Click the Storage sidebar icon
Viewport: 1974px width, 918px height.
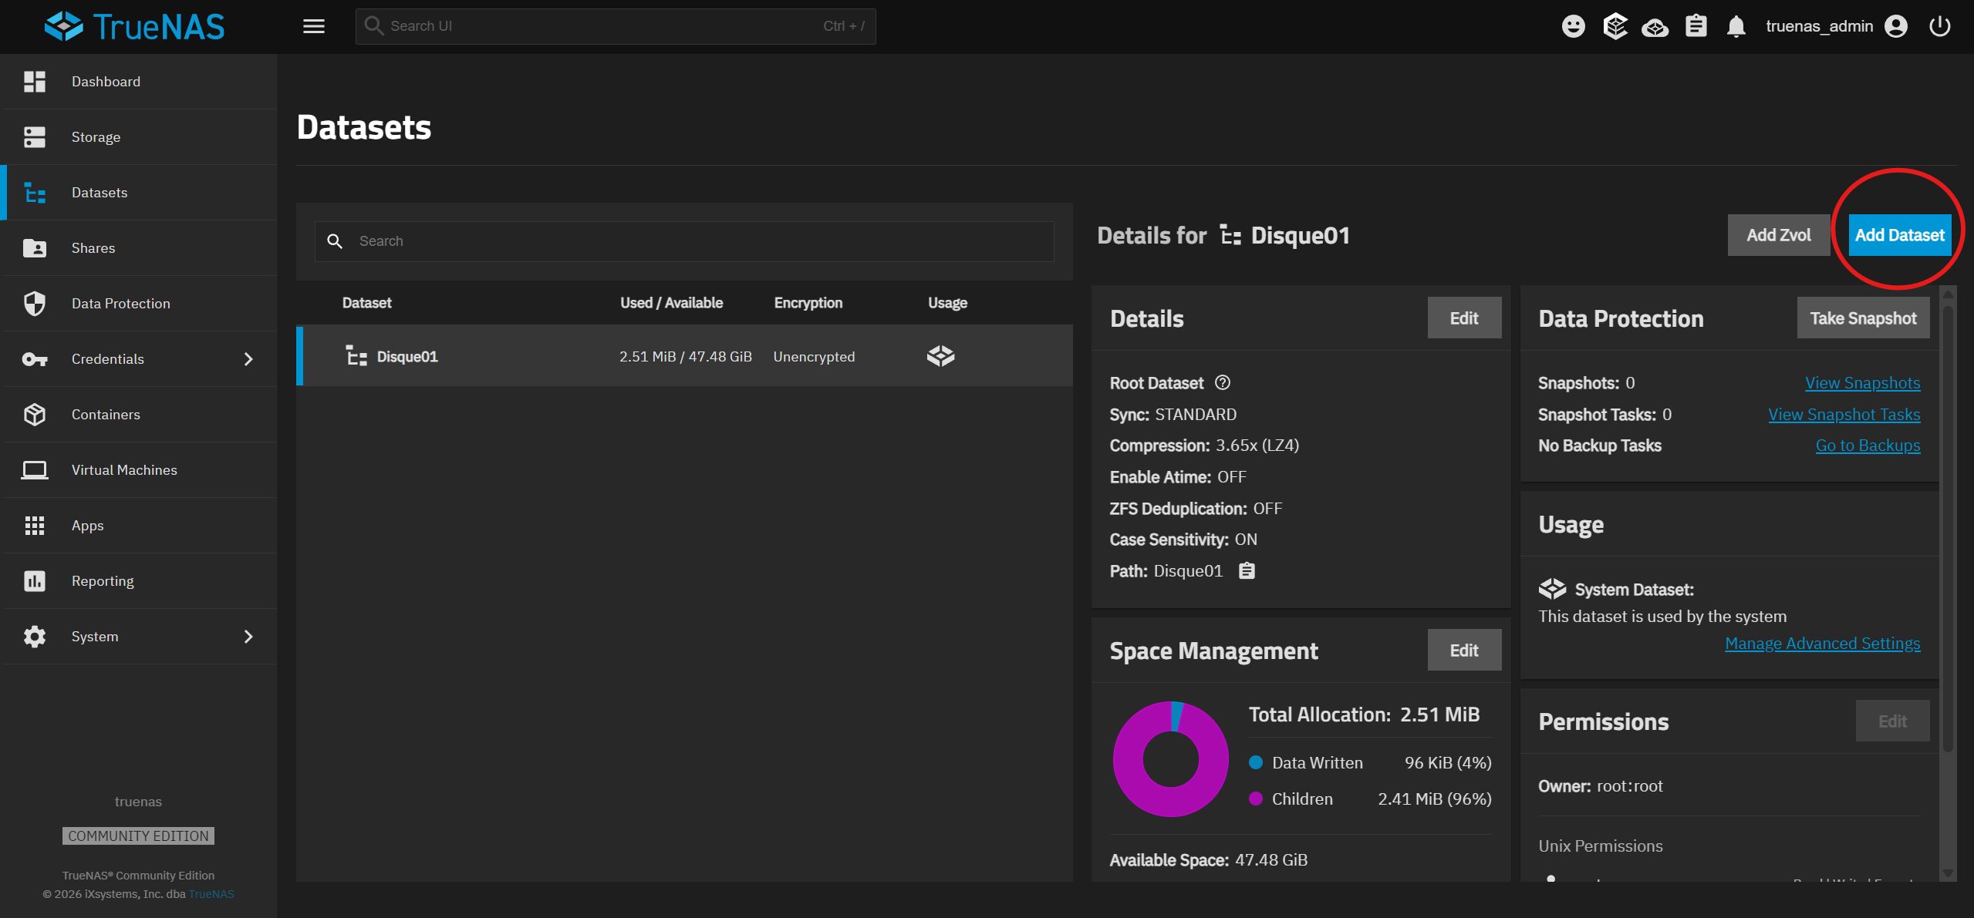coord(35,137)
